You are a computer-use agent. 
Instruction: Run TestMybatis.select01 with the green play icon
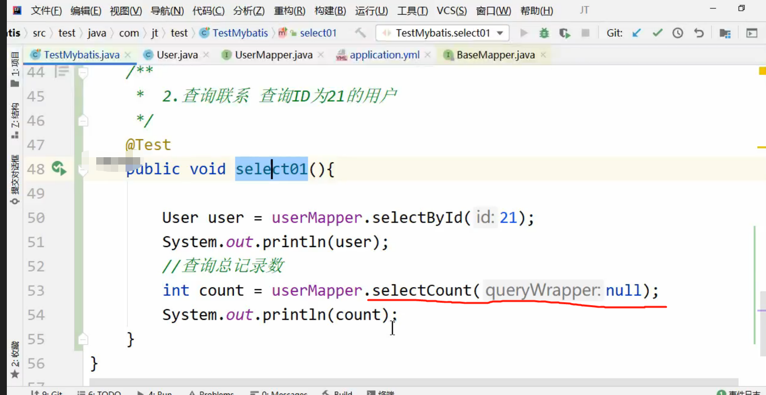[x=524, y=33]
